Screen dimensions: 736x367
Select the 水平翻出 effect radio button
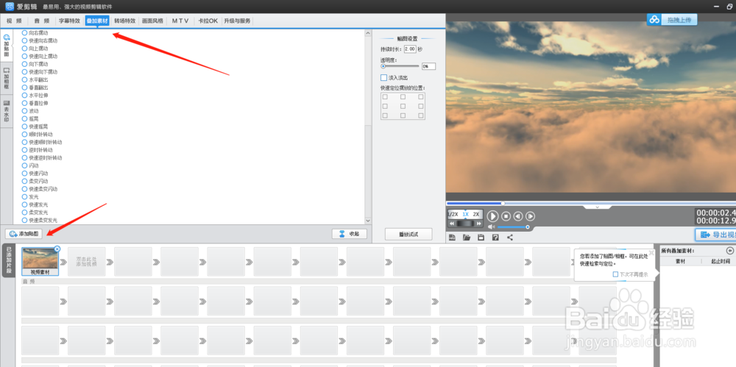25,80
